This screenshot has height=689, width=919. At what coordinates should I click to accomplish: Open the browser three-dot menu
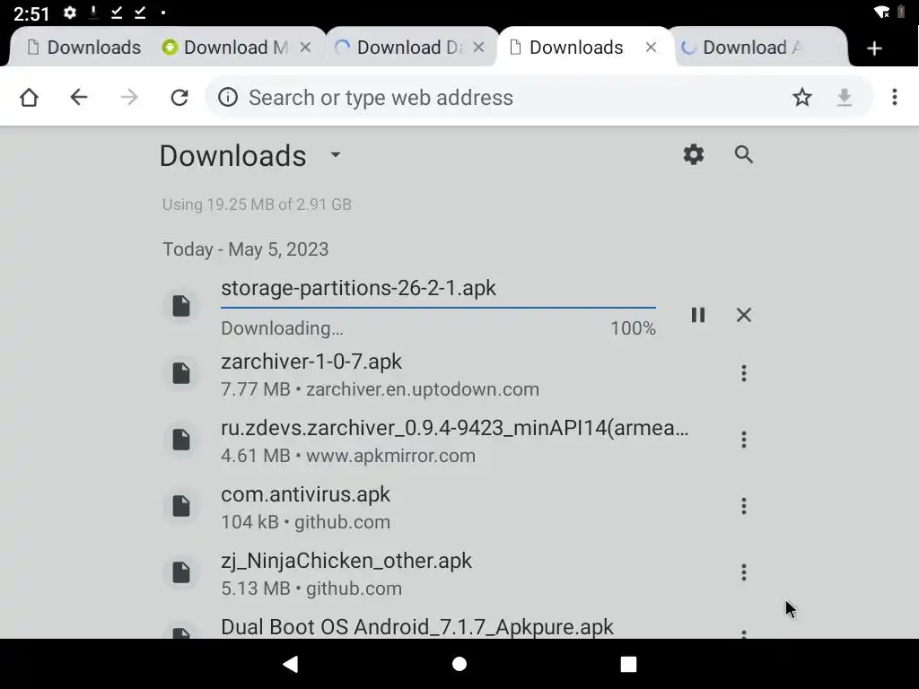pyautogui.click(x=895, y=97)
